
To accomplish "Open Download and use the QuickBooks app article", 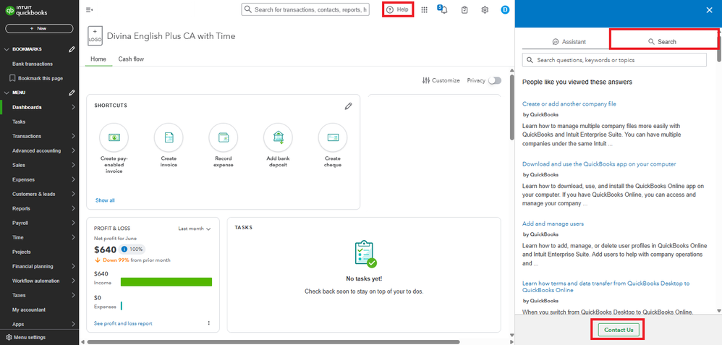I will (x=599, y=164).
